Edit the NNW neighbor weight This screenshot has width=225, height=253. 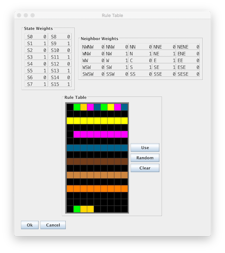point(117,47)
